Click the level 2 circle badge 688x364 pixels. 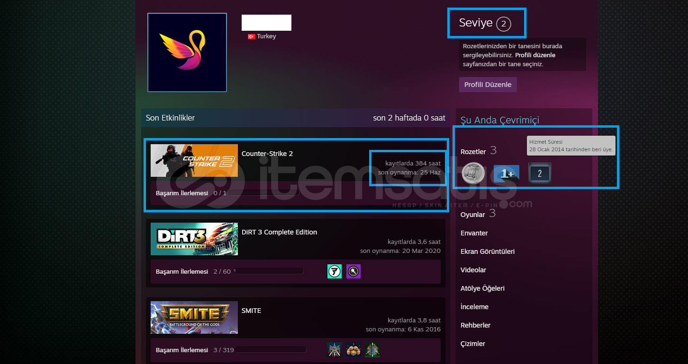pyautogui.click(x=504, y=24)
